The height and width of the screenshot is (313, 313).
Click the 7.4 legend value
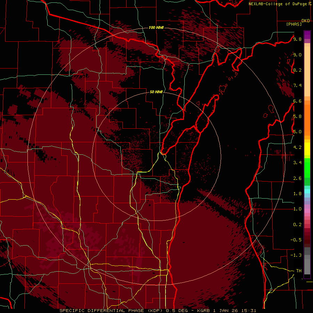[x=297, y=86]
